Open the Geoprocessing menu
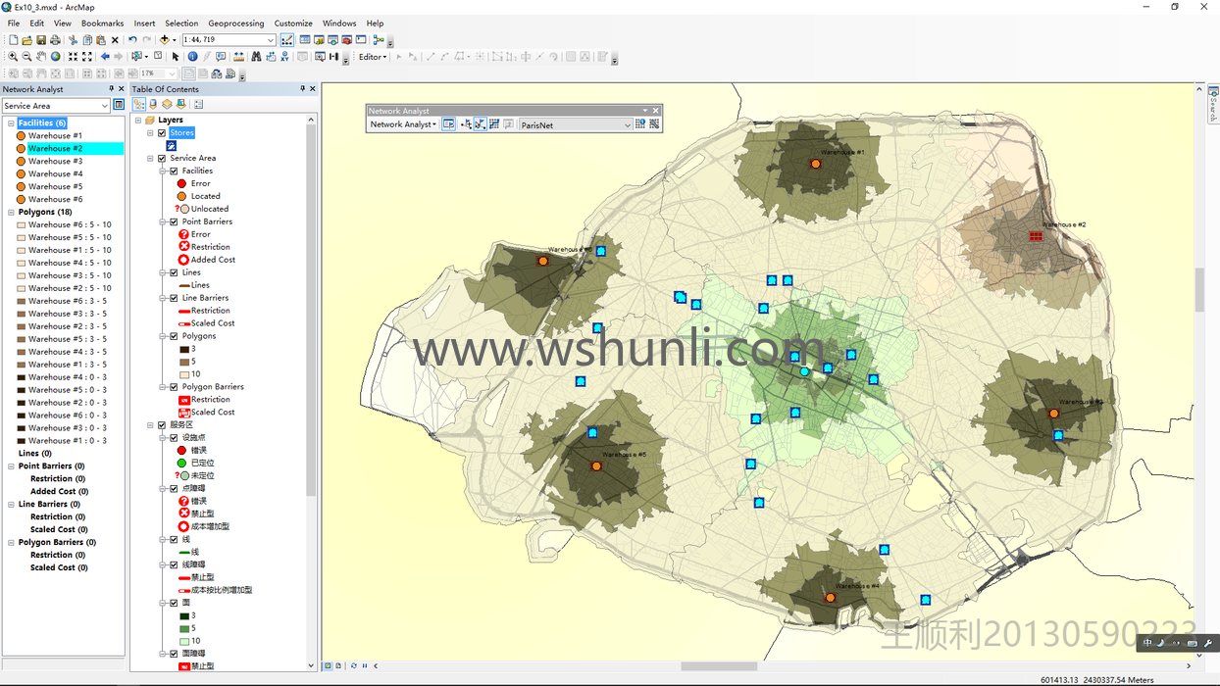This screenshot has width=1220, height=686. pos(236,24)
